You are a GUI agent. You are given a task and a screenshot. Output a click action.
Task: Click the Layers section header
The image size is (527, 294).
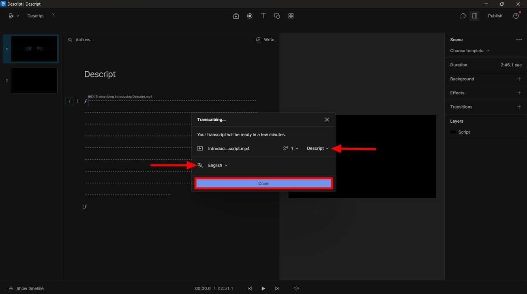[x=456, y=121]
